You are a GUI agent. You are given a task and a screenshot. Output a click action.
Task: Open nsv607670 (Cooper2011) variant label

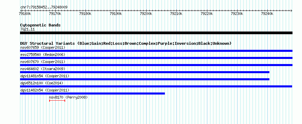click(43, 62)
